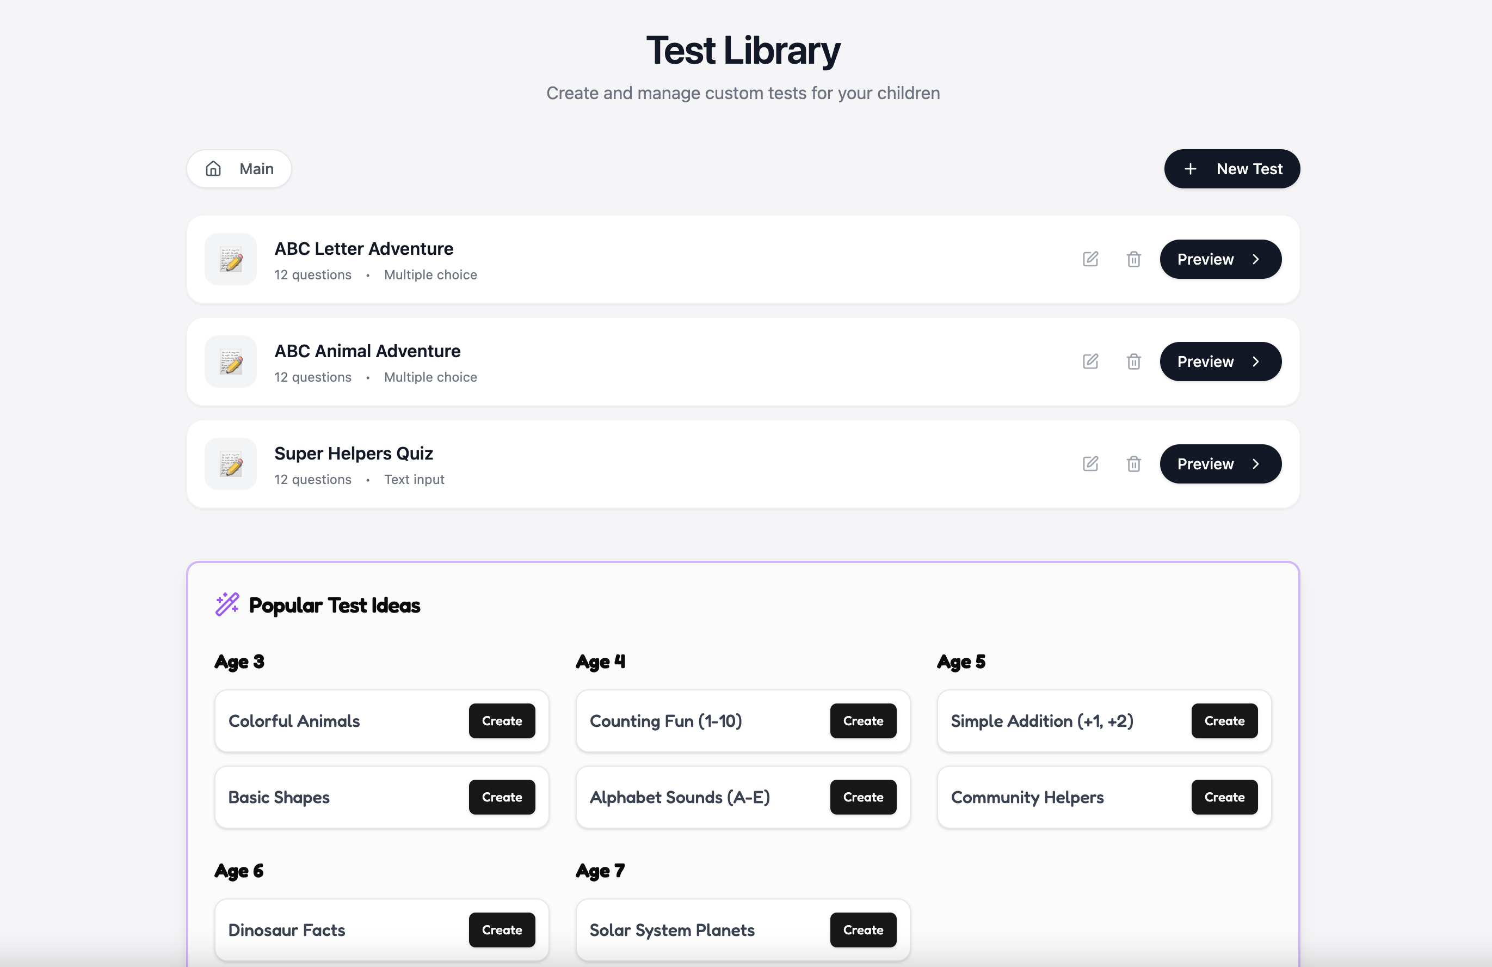Screen dimensions: 1492x967
Task: Create a new test via New Test button
Action: (x=1232, y=169)
